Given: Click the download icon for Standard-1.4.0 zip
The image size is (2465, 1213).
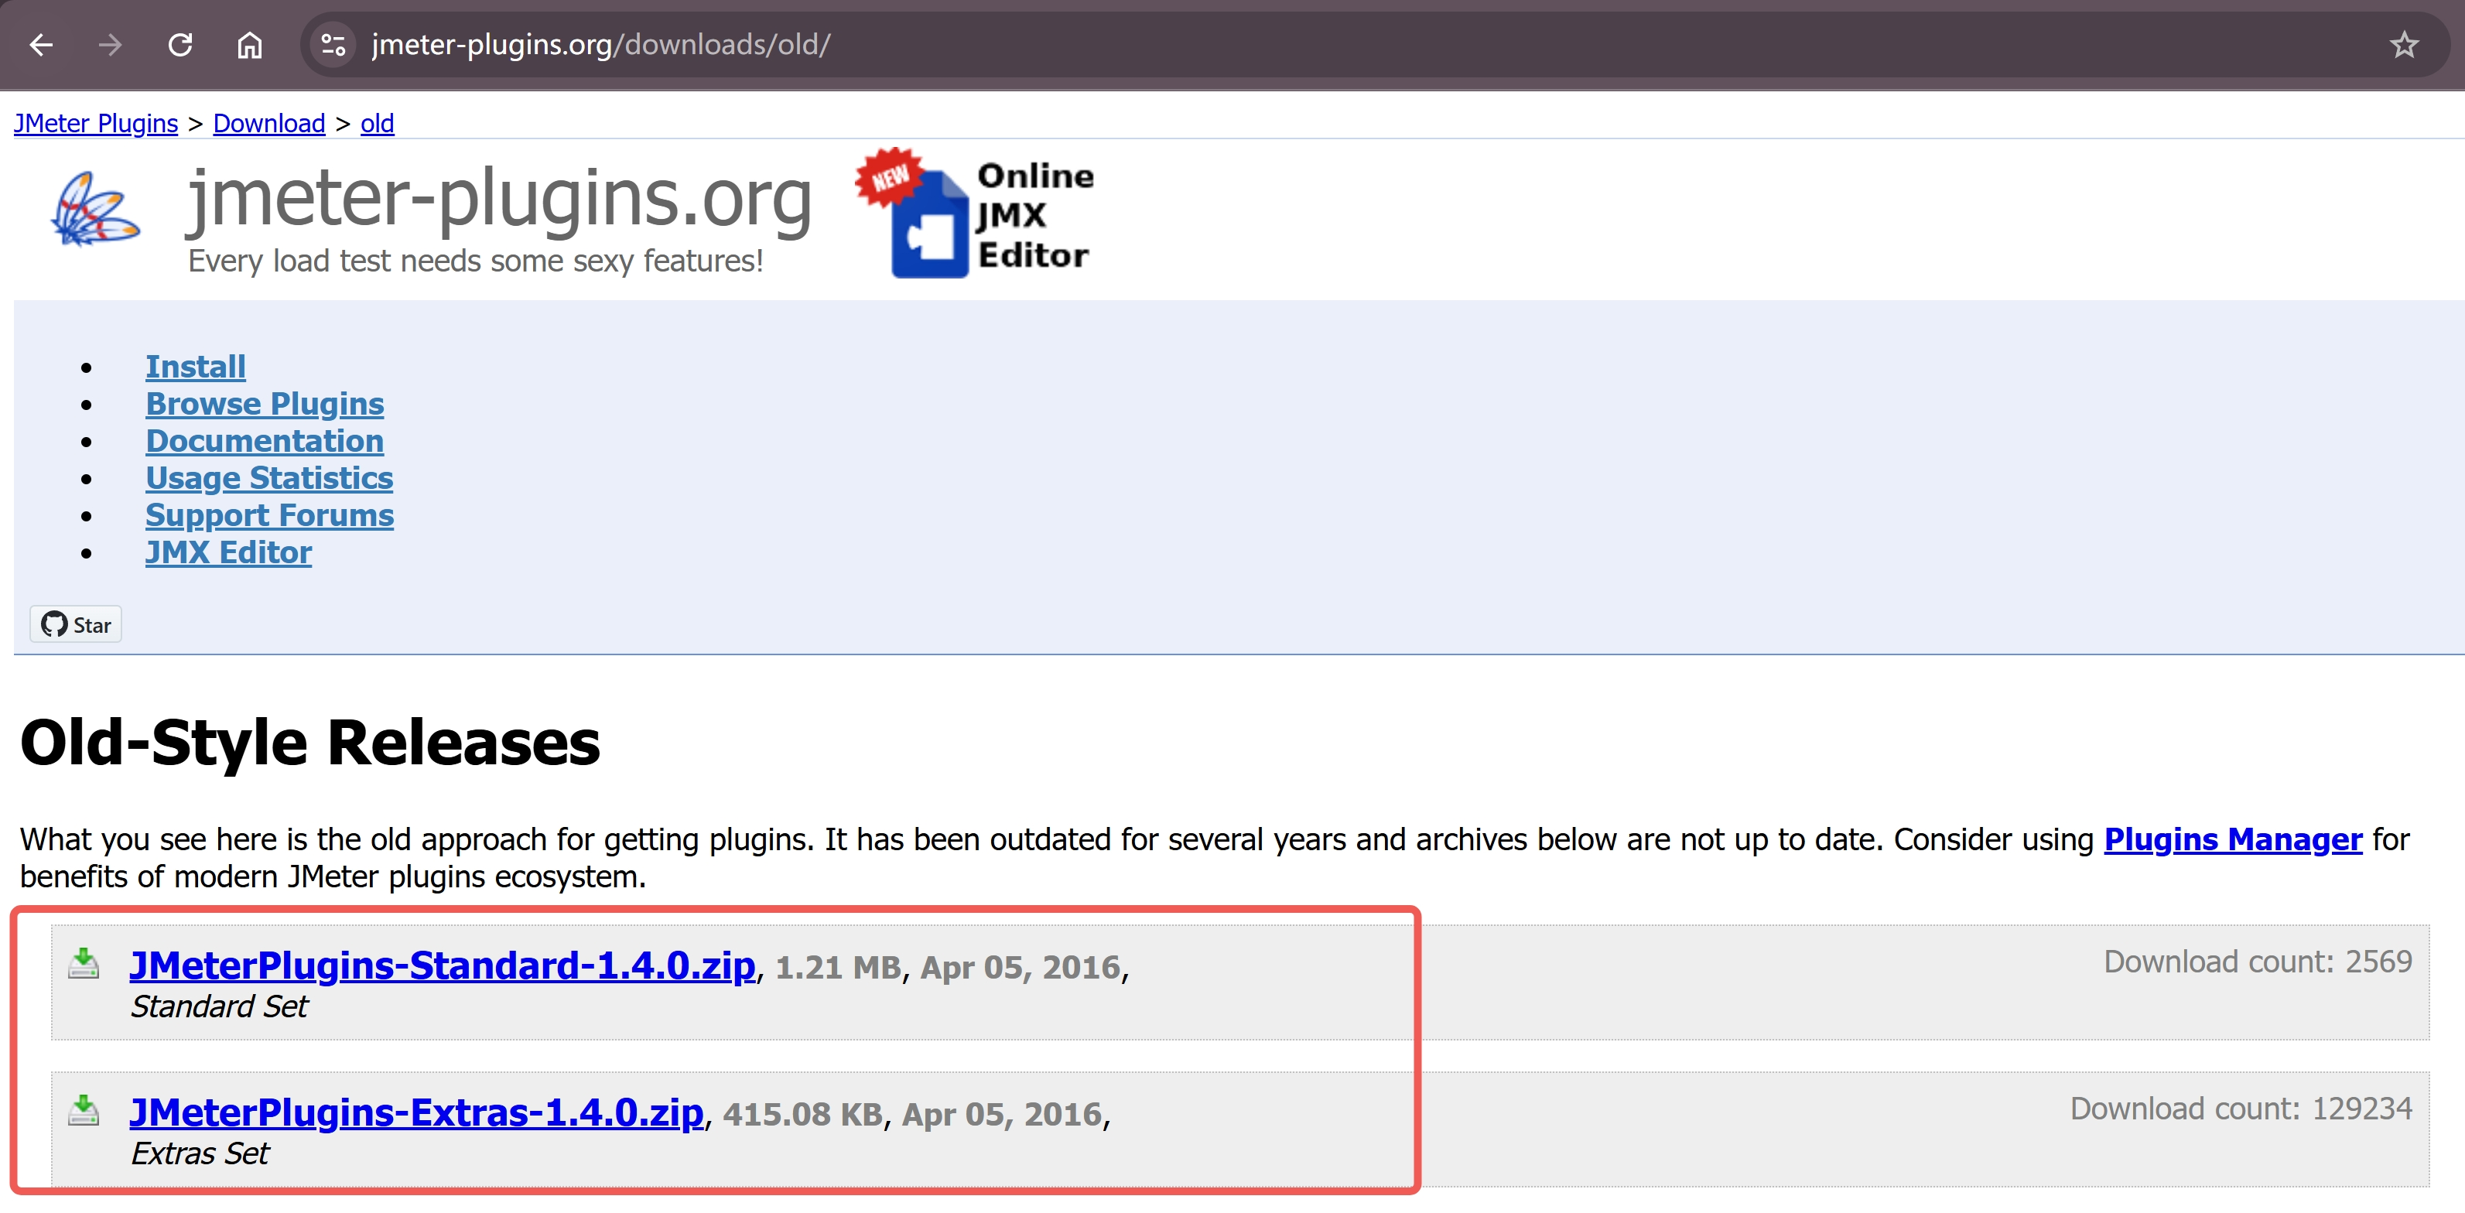Looking at the screenshot, I should pos(84,963).
